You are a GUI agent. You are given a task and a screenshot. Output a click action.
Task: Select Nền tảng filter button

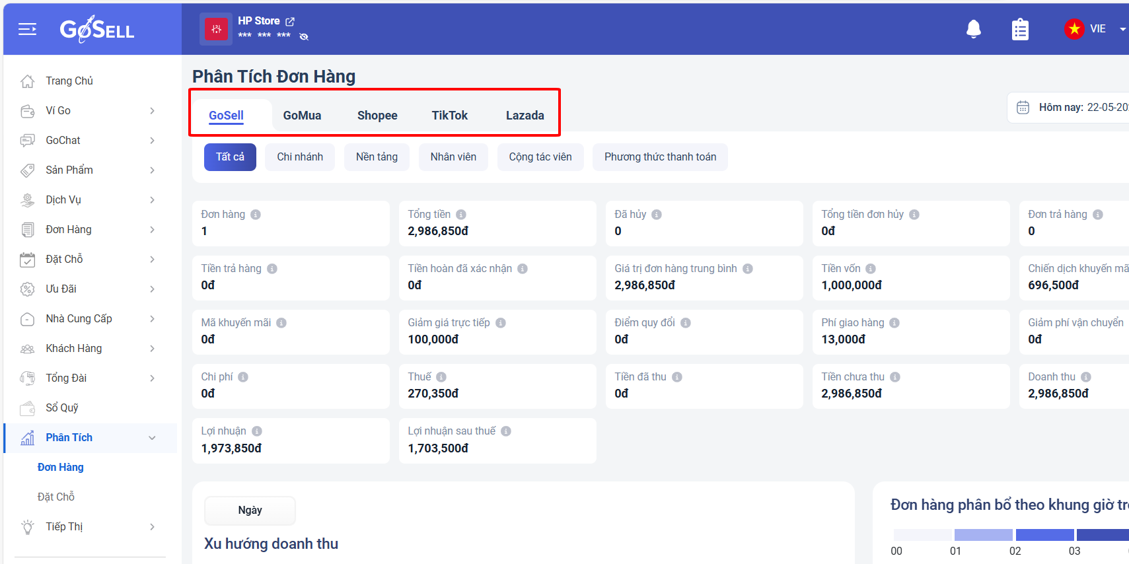click(x=377, y=157)
